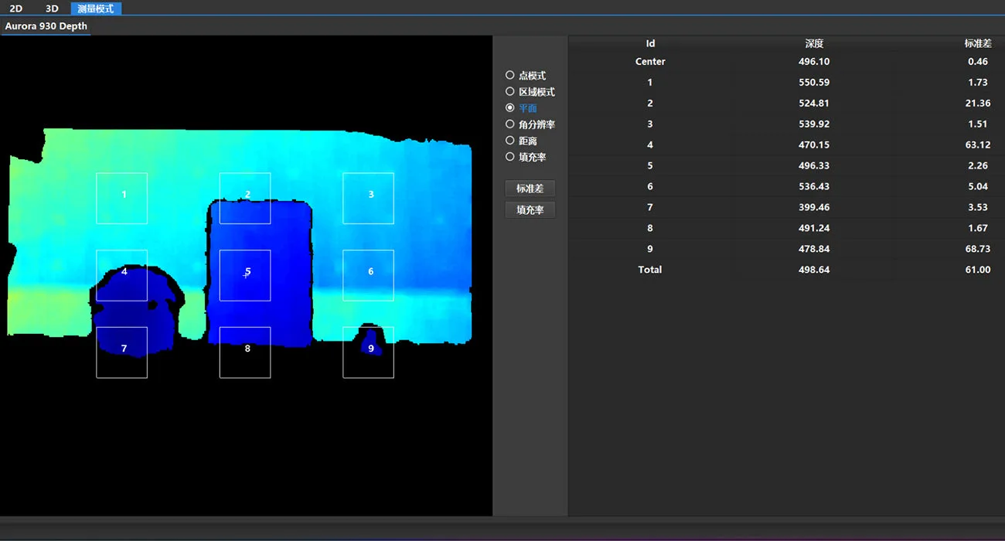The image size is (1005, 541).
Task: Click measurement region box 2
Action: 245,198
